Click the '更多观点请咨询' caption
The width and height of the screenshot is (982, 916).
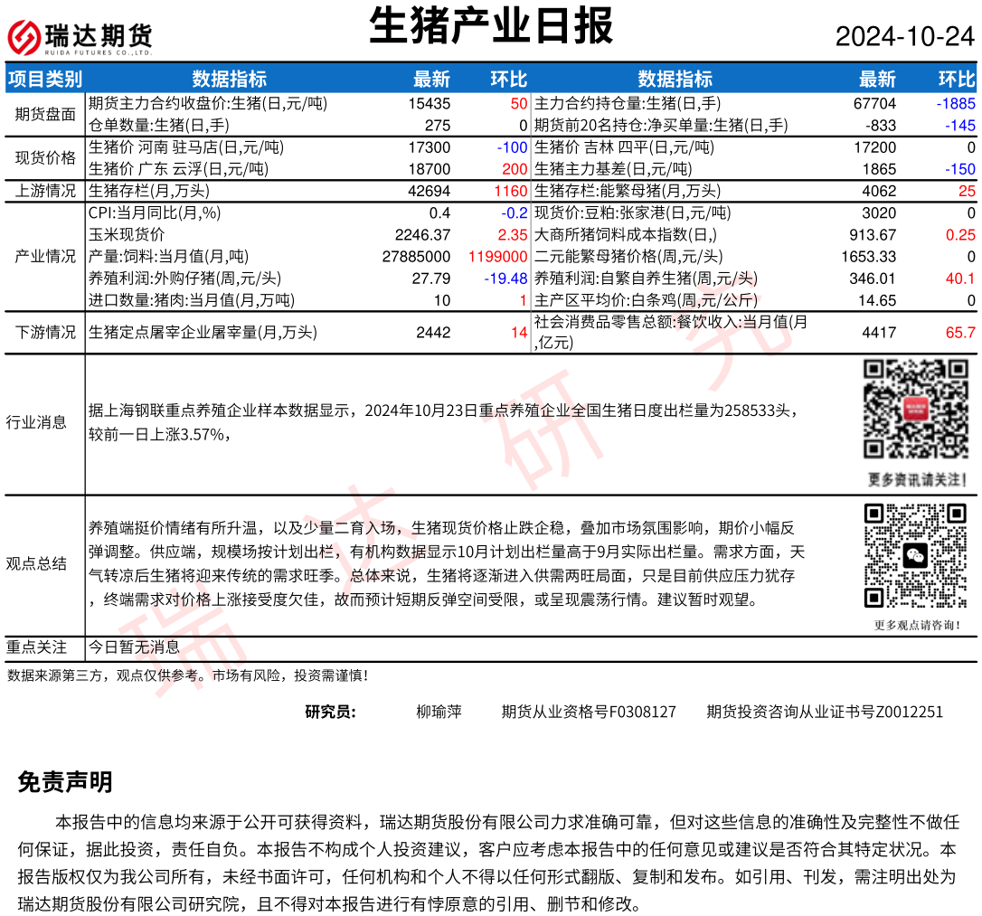coord(917,624)
